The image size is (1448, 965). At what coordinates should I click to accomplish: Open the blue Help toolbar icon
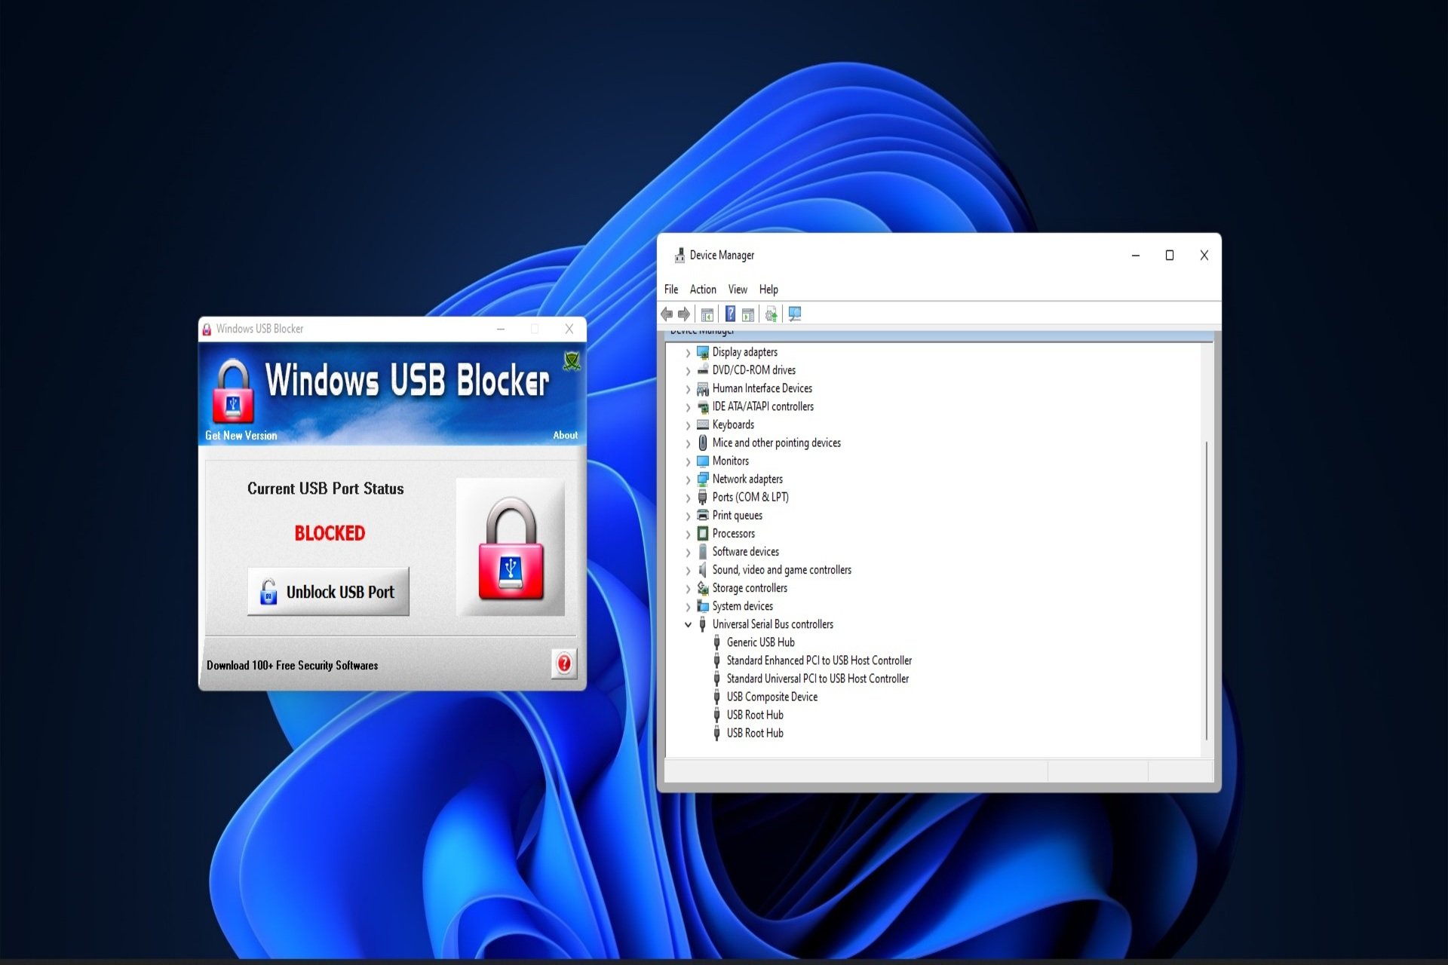click(730, 314)
